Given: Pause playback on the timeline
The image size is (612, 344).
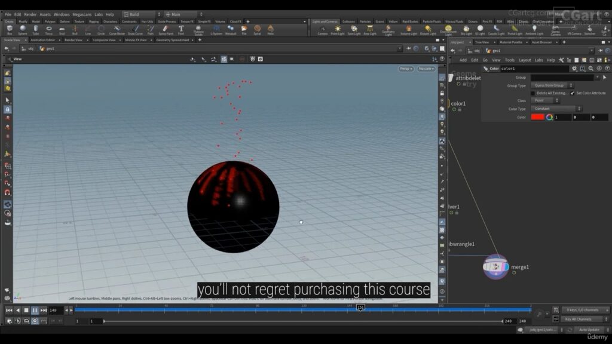Looking at the screenshot, I should [35, 311].
